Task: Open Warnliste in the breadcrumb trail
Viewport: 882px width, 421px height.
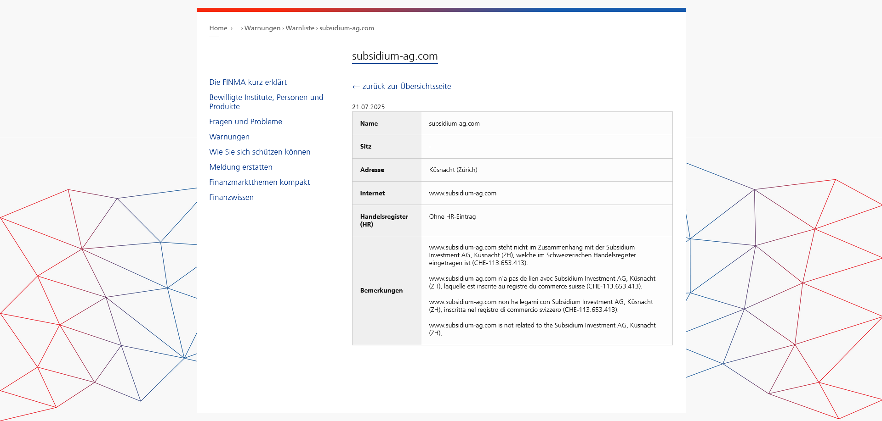Action: coord(300,28)
